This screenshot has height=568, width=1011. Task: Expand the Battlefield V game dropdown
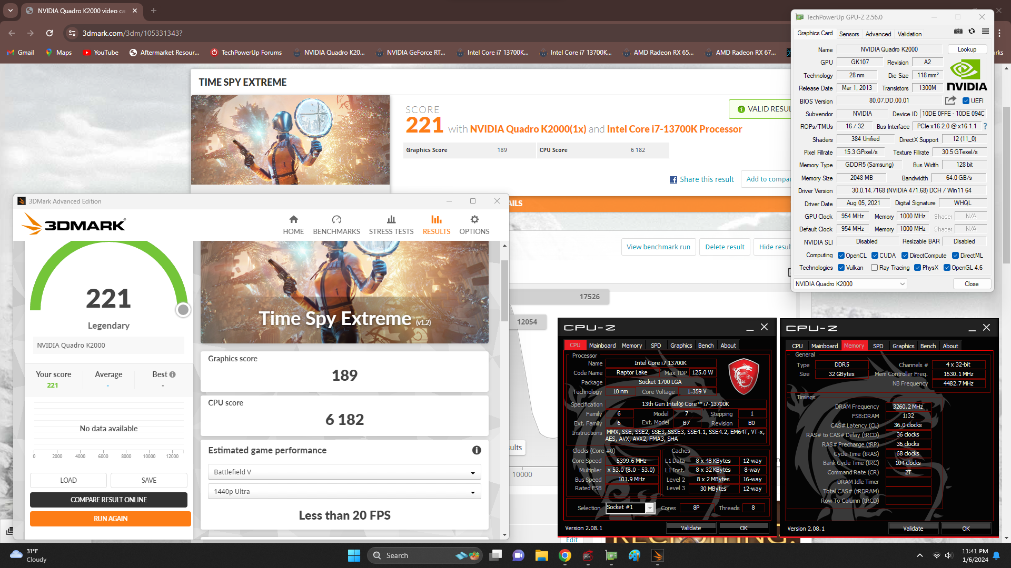344,472
